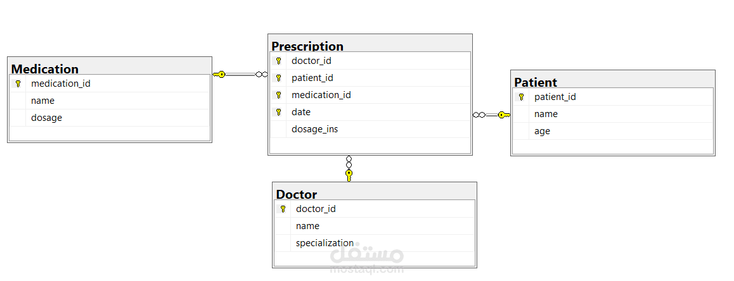Click the key icon beside medication_id in Medication
Viewport: 734px width, 281px height.
[x=18, y=84]
